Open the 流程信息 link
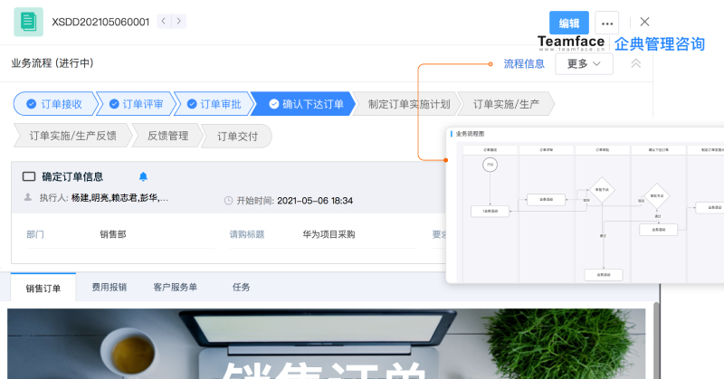Screen dimensions: 724x379 click(524, 63)
